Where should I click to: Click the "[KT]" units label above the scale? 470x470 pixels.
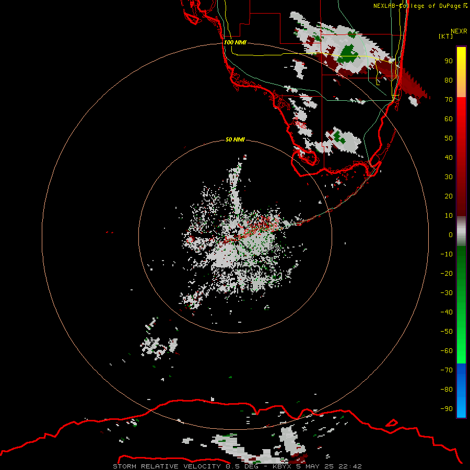[446, 36]
